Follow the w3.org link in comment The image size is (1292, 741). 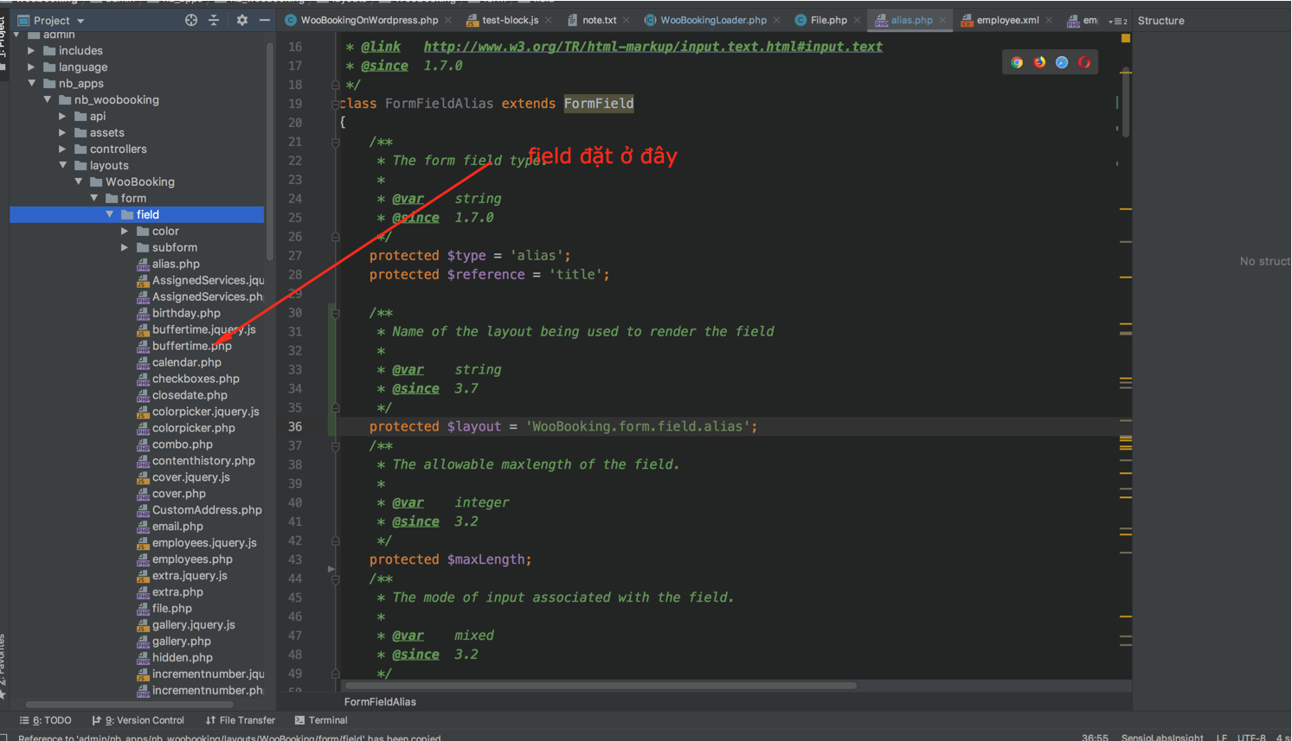pos(652,47)
